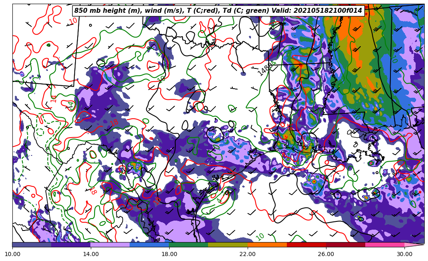Image resolution: width=428 pixels, height=261 pixels.
Task: Click the 18.00 colorbar tick label
Action: click(169, 254)
